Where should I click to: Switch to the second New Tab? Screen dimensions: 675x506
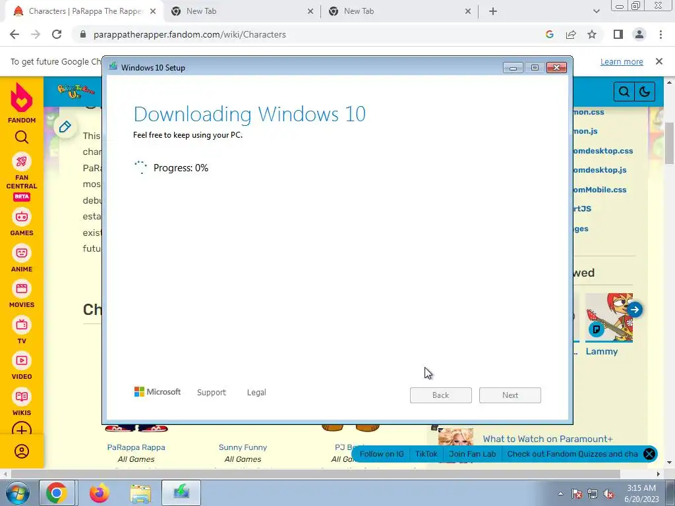241,11
